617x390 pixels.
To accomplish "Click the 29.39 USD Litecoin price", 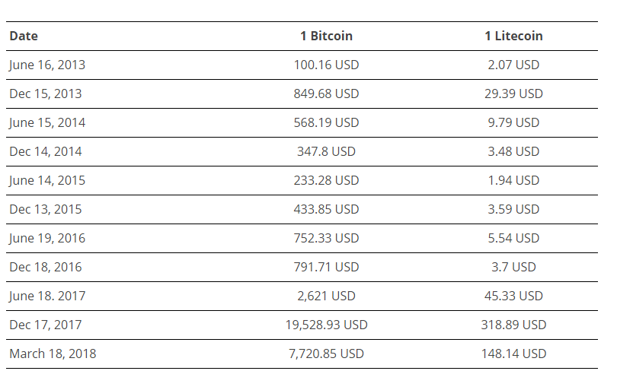I will 513,94.
